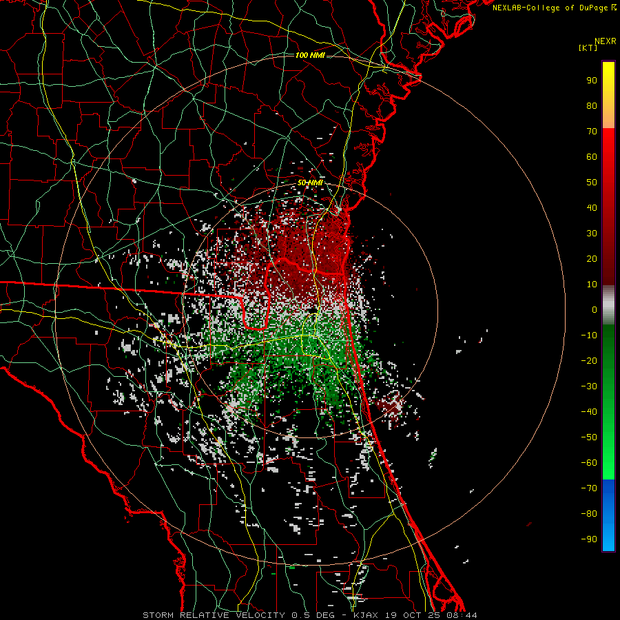Select the 60 value on velocity scale
The height and width of the screenshot is (620, 620).
[592, 157]
